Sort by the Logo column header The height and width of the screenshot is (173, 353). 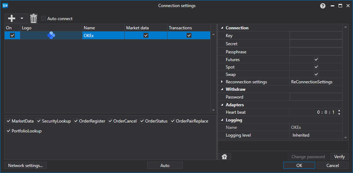click(x=51, y=28)
